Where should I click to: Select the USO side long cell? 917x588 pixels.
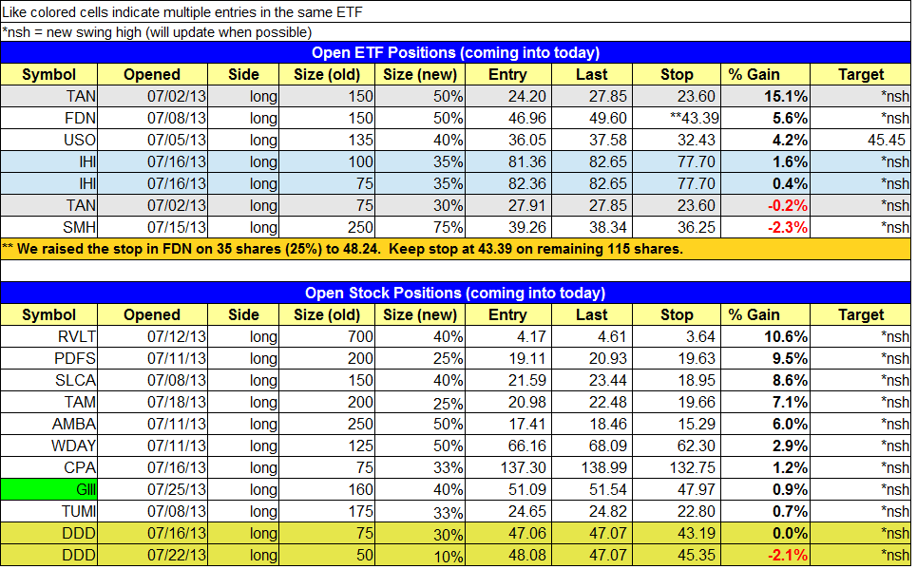click(244, 141)
